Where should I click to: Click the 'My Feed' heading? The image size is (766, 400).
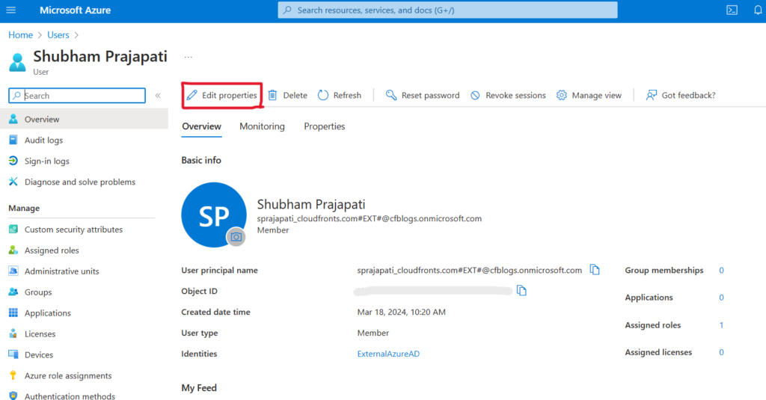(x=199, y=388)
